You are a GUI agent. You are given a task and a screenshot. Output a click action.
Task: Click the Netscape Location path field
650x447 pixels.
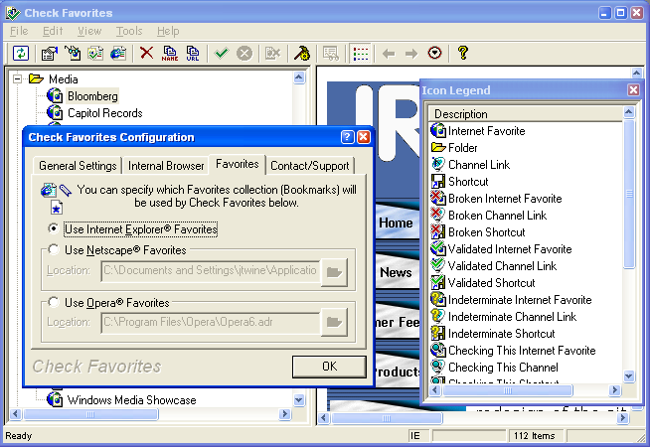tap(211, 271)
